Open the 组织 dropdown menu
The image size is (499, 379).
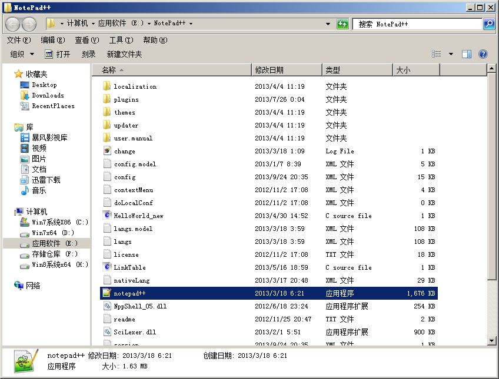click(22, 54)
